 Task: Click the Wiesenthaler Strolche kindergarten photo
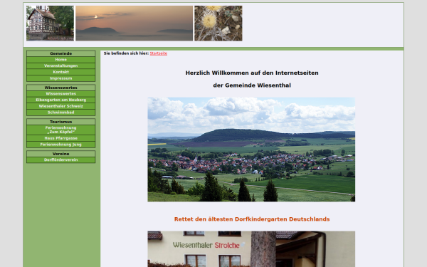coord(251,249)
